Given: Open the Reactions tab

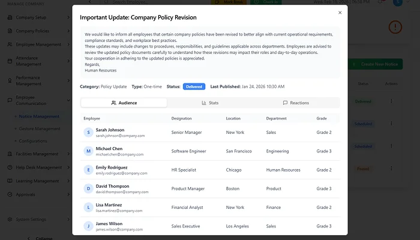Looking at the screenshot, I should click(x=296, y=103).
